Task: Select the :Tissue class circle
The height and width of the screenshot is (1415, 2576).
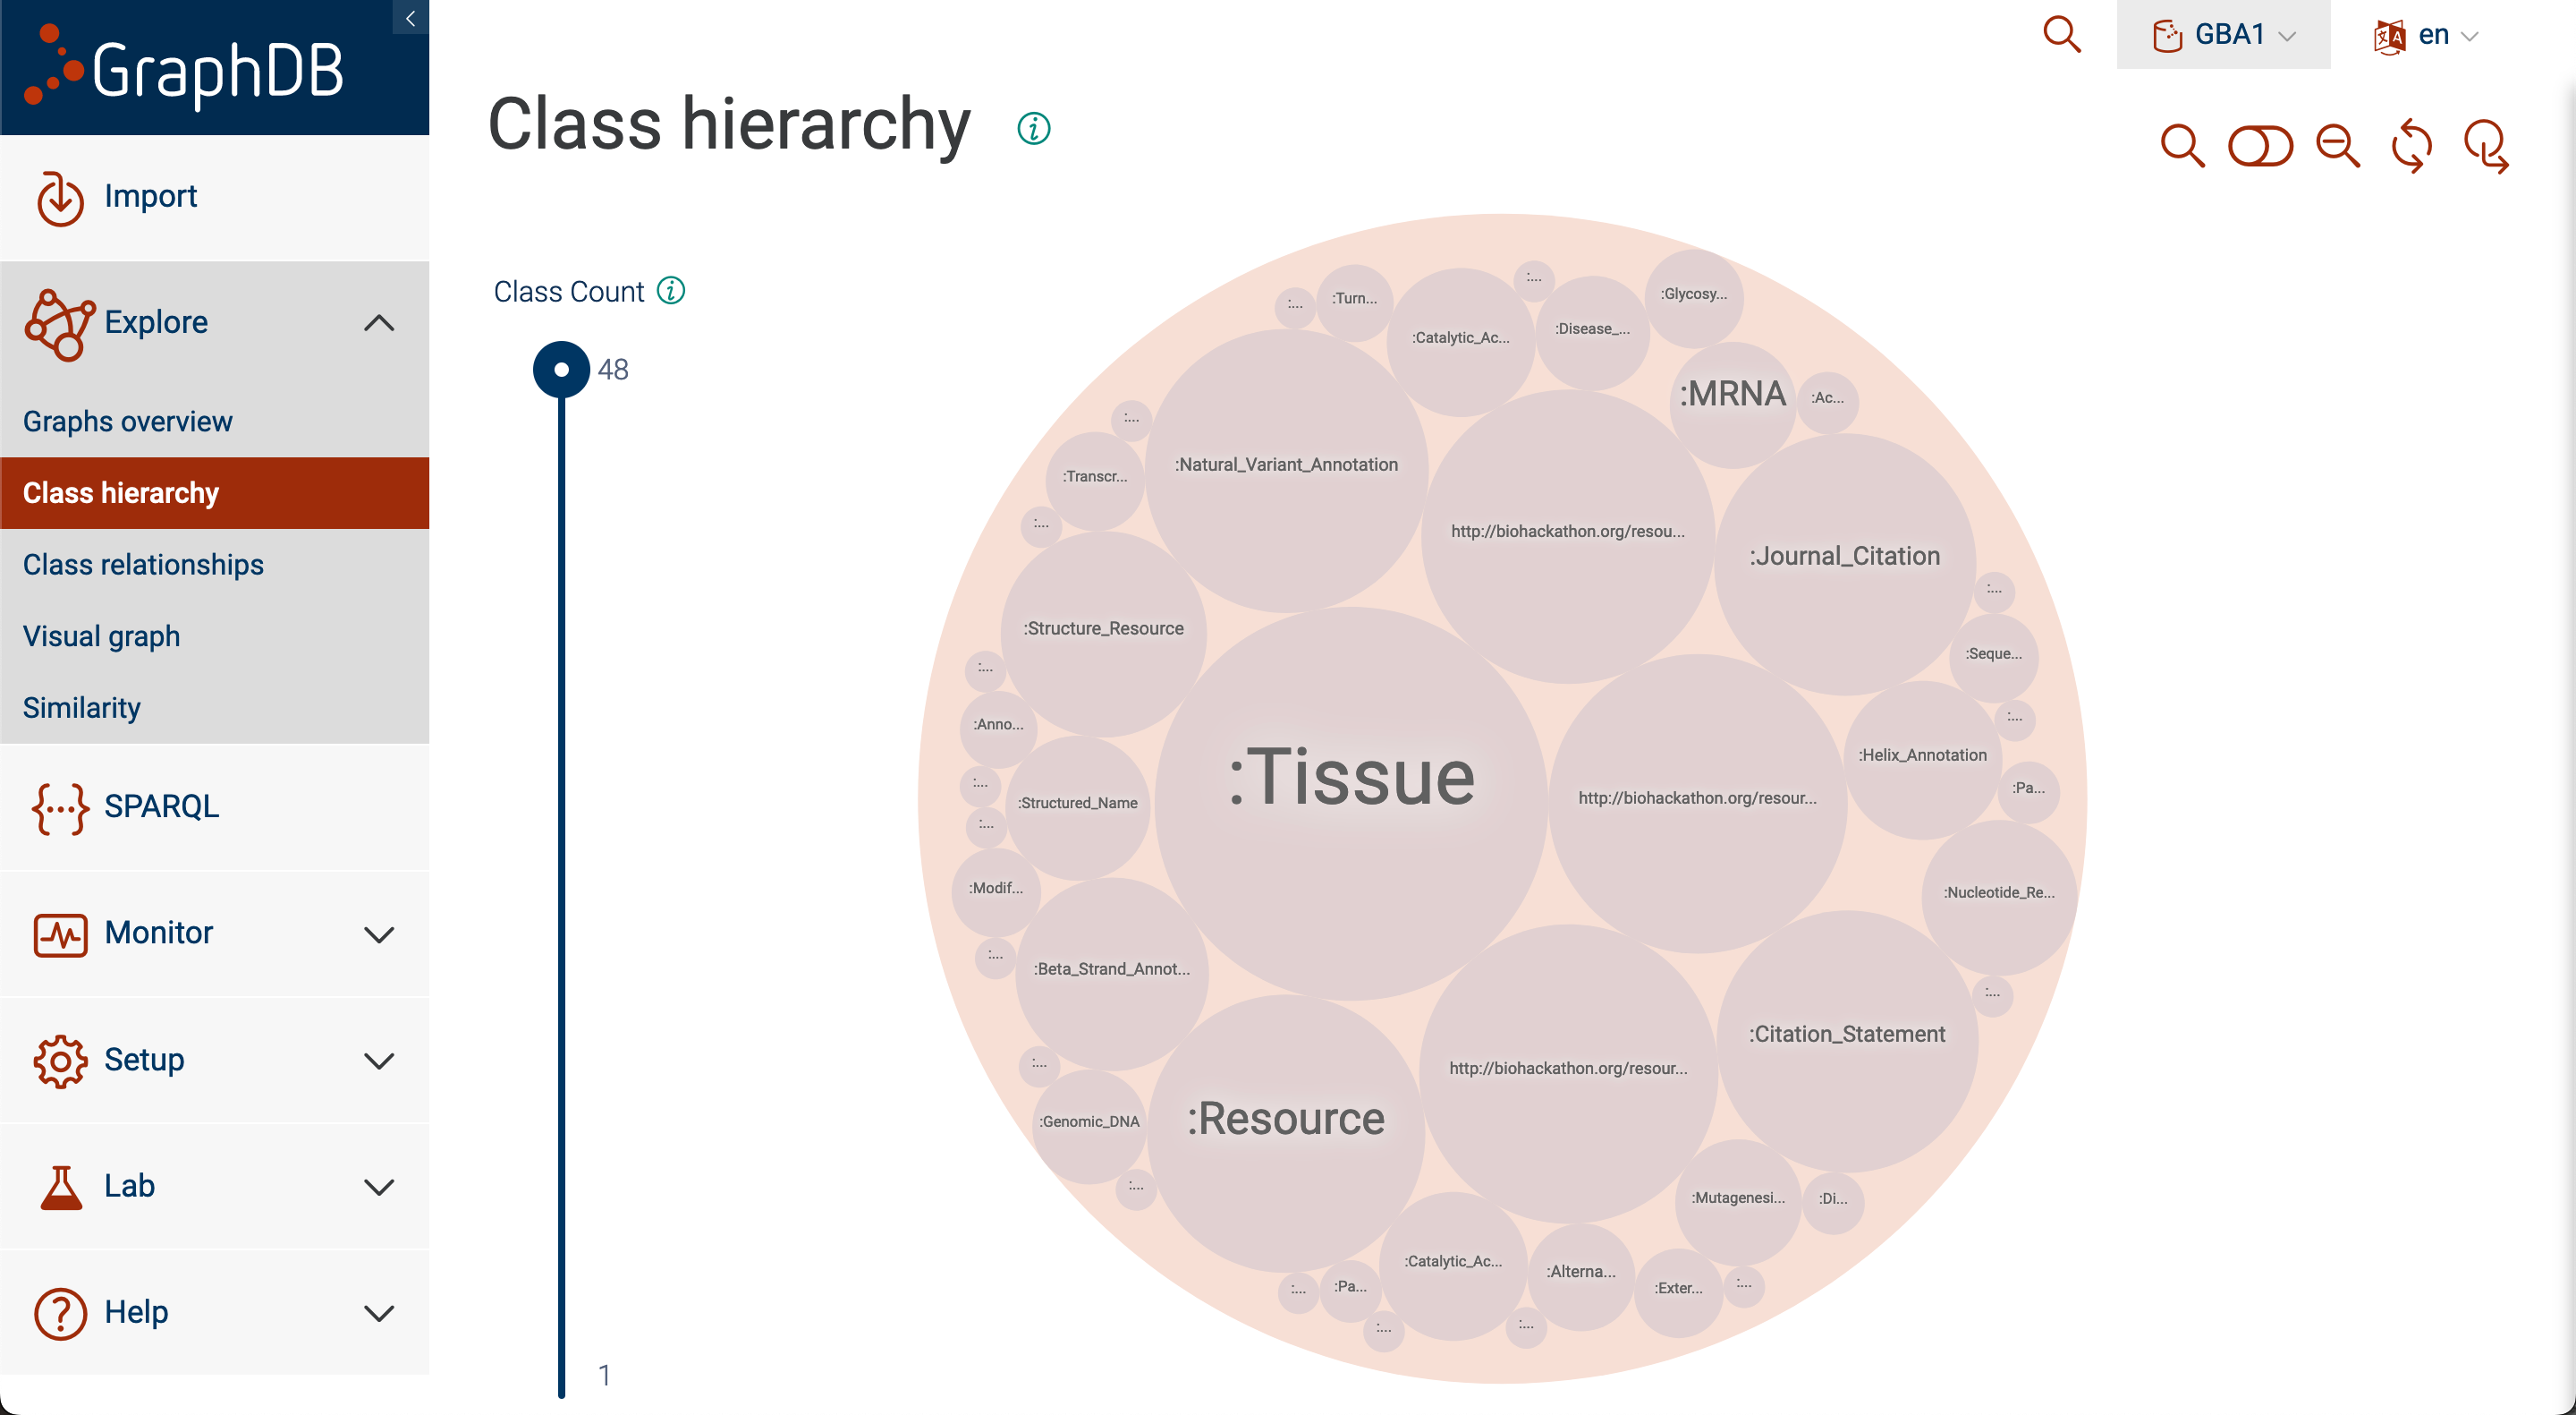Action: point(1351,777)
